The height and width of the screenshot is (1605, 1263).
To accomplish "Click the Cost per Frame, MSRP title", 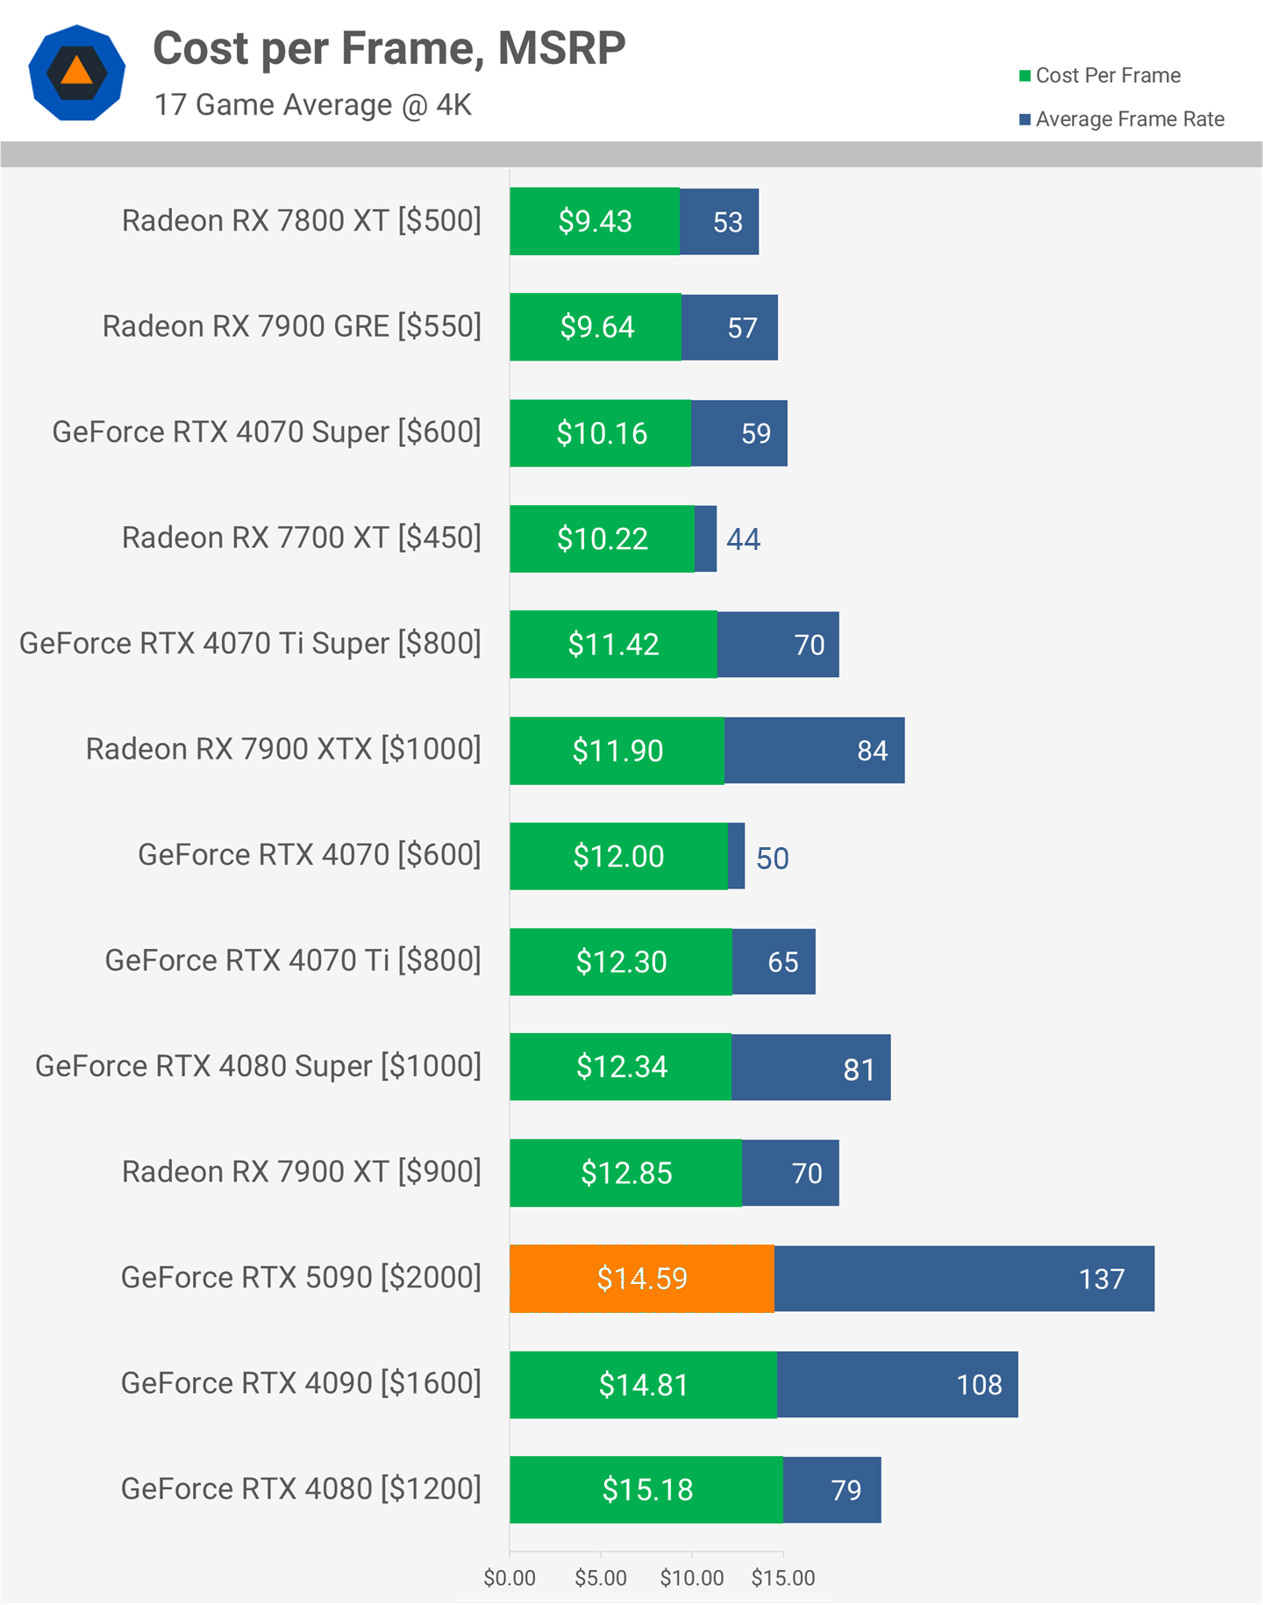I will 389,48.
